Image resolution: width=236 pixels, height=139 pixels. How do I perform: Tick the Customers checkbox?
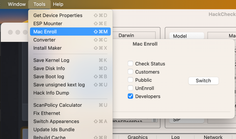coord(130,72)
